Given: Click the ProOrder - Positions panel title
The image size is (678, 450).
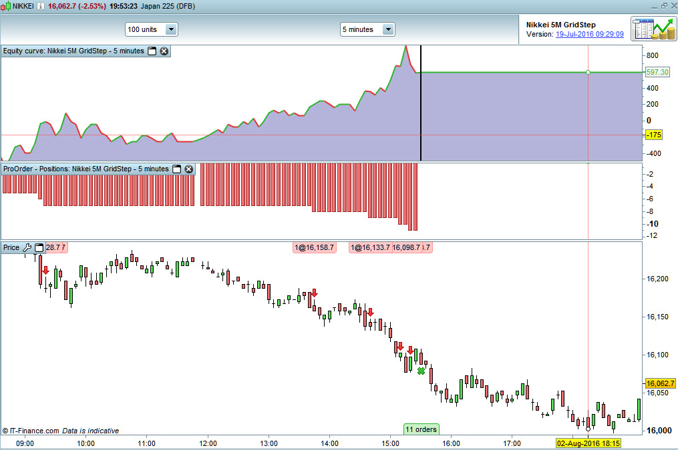Looking at the screenshot, I should click(x=86, y=169).
